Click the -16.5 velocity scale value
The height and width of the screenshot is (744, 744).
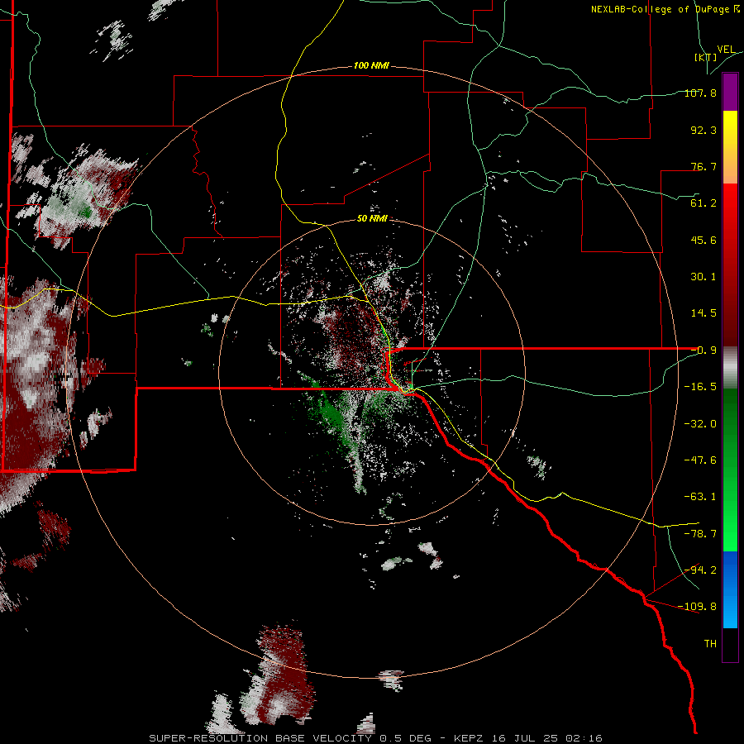point(700,387)
